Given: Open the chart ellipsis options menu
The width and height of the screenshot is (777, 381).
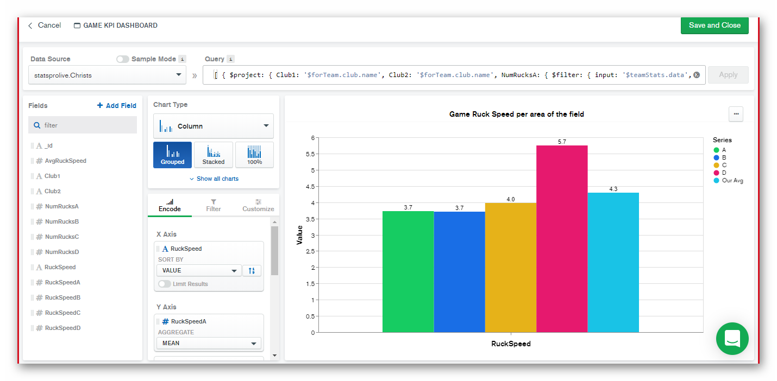Looking at the screenshot, I should 736,114.
